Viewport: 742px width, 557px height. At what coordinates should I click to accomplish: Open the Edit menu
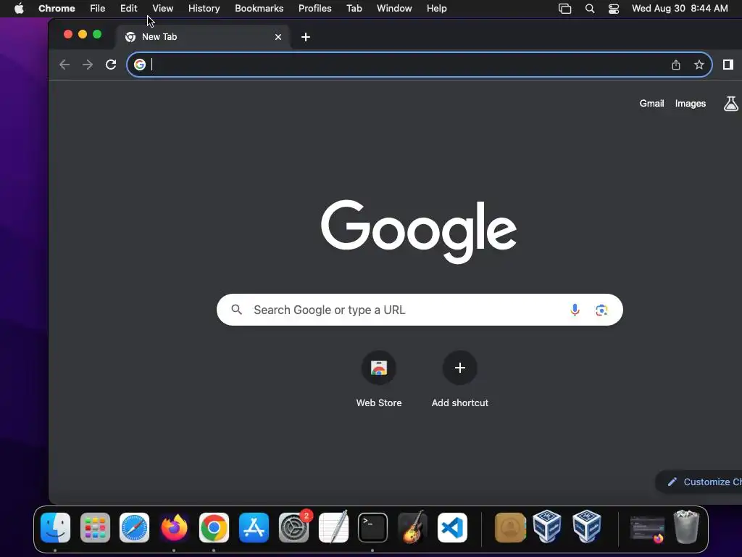[x=129, y=9]
